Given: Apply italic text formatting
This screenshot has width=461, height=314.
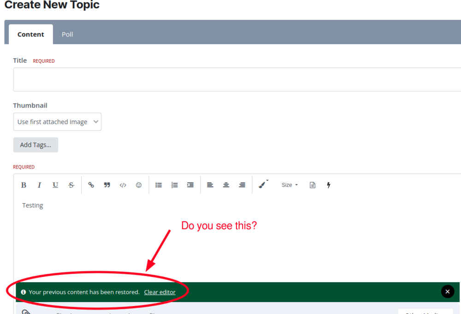Looking at the screenshot, I should coord(39,185).
